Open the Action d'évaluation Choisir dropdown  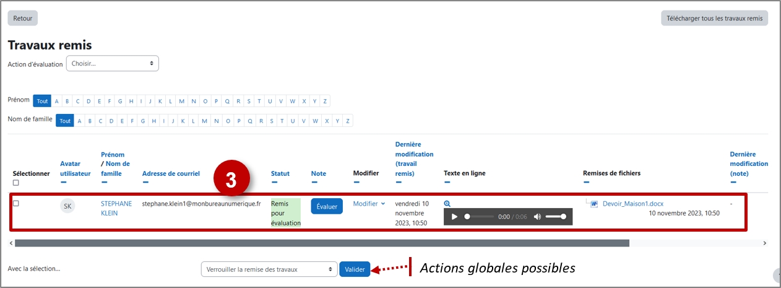pos(113,63)
